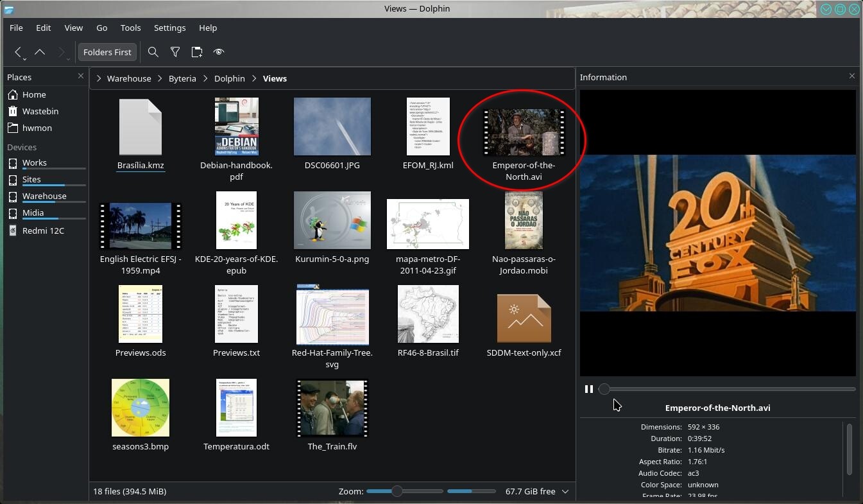Toggle the Folders First button
Screen dimensions: 863x504
(x=107, y=52)
